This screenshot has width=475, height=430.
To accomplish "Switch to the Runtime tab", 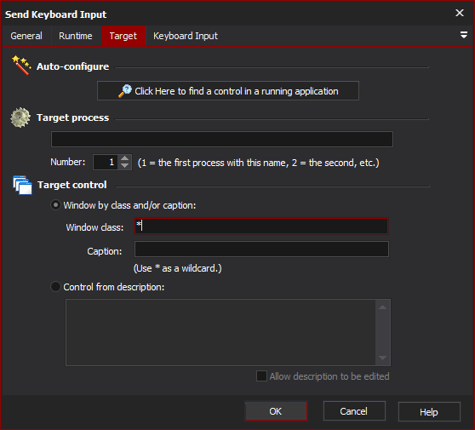I will (x=76, y=36).
